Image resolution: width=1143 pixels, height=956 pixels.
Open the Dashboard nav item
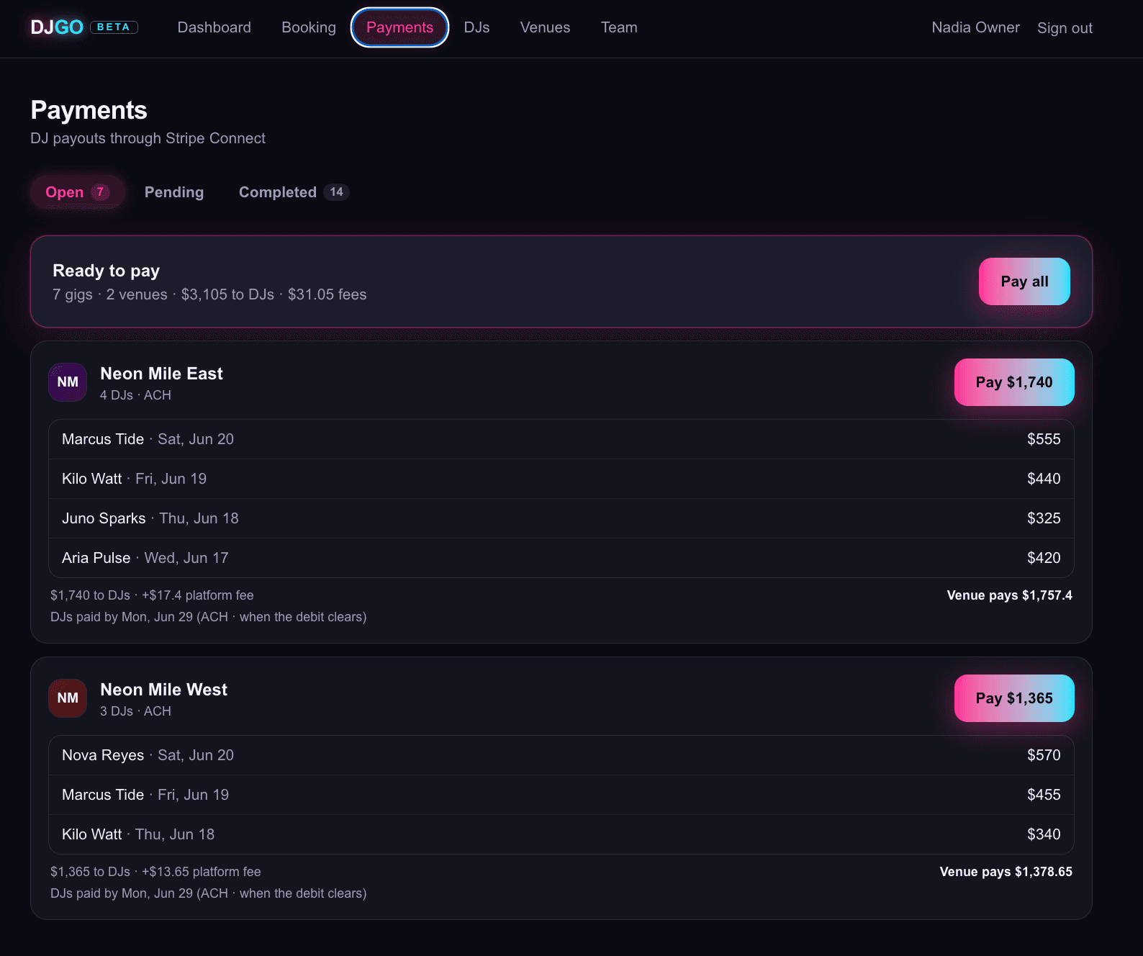point(214,27)
